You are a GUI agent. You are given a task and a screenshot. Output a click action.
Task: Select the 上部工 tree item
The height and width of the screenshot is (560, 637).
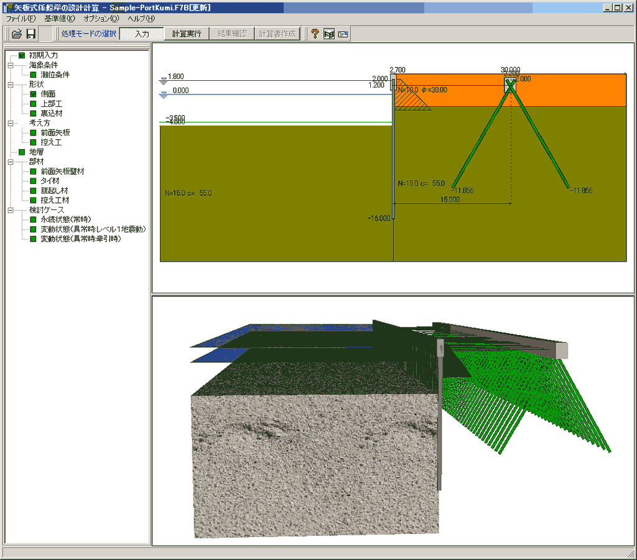[x=51, y=104]
